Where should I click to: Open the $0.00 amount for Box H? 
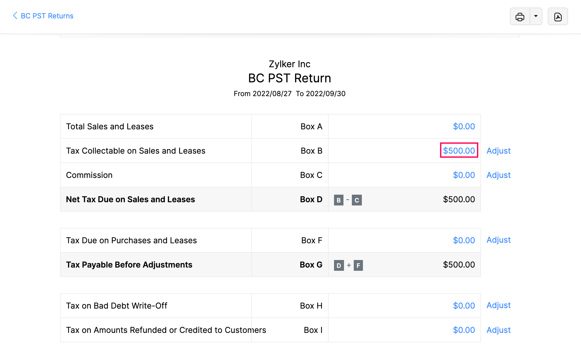(464, 305)
